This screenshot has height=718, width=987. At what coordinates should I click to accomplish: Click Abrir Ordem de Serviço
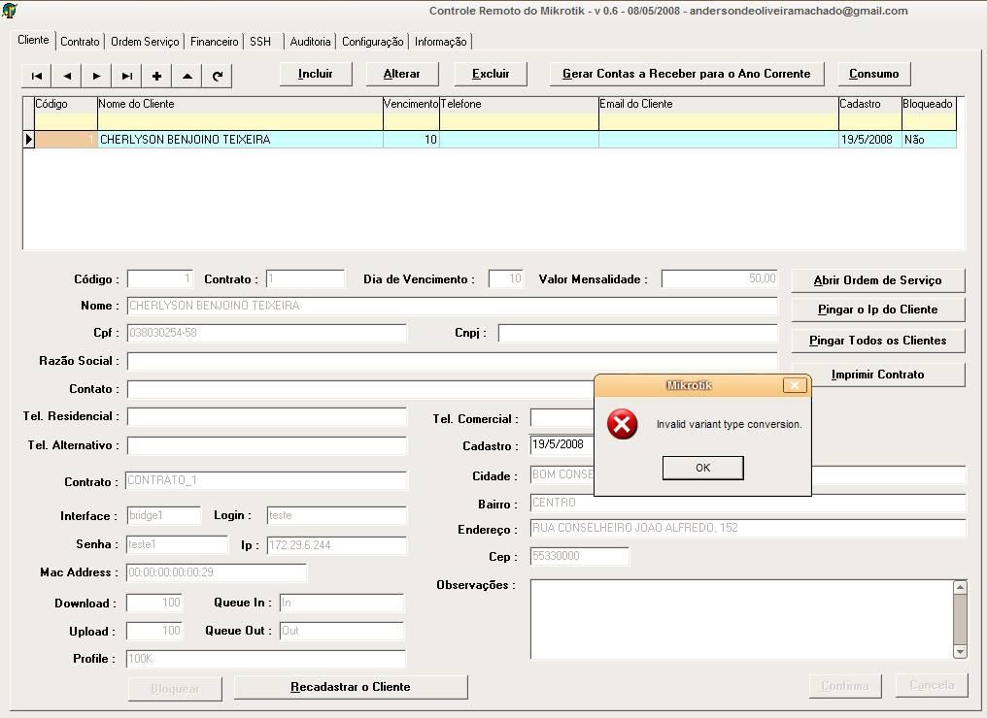[877, 280]
